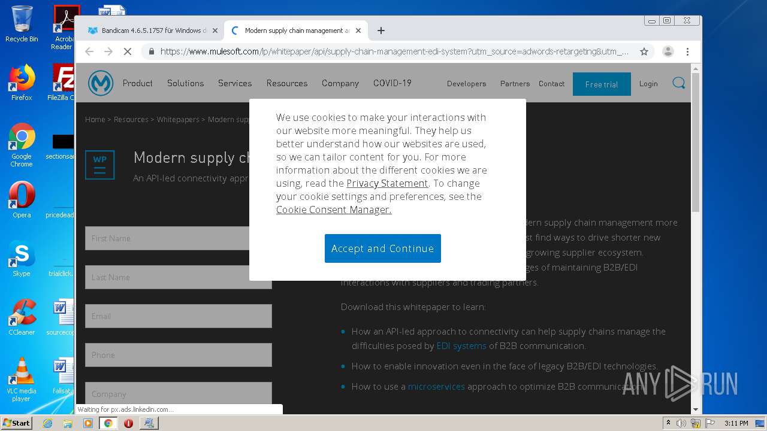This screenshot has height=431, width=767.
Task: Open a new tab with the plus button
Action: coord(381,31)
